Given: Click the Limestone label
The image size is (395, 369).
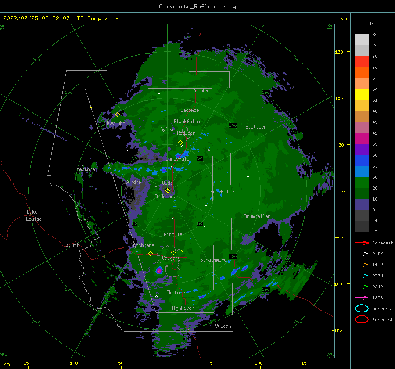Looking at the screenshot, I should click(x=83, y=169).
